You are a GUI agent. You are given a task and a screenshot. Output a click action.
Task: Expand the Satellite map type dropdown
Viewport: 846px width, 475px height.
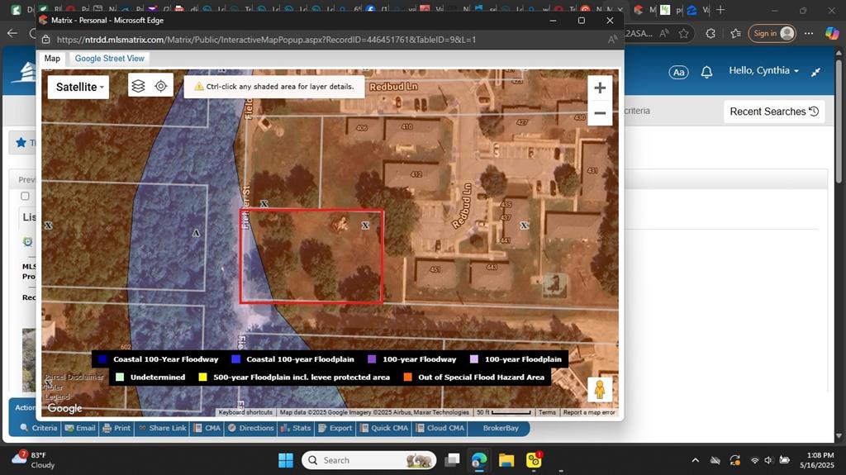click(x=78, y=87)
